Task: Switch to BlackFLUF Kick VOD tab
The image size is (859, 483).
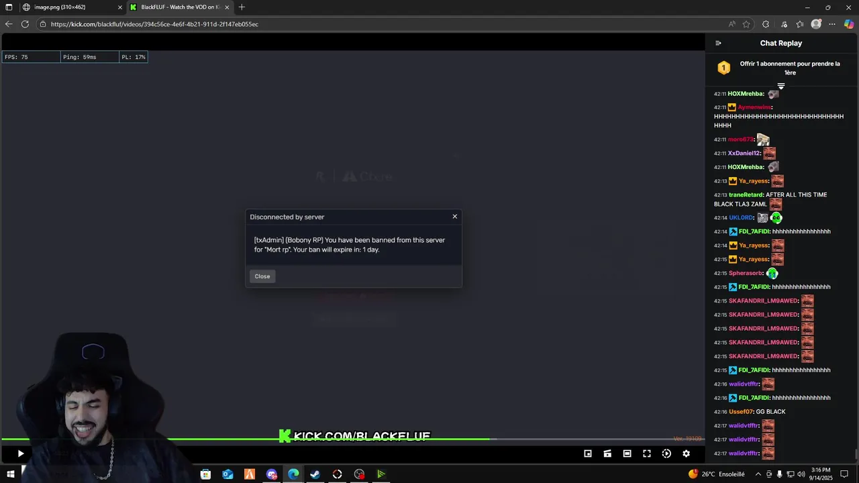Action: (x=179, y=7)
